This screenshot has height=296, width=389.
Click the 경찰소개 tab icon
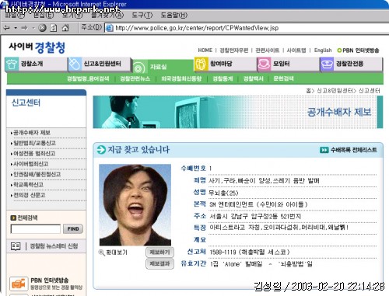[12, 64]
